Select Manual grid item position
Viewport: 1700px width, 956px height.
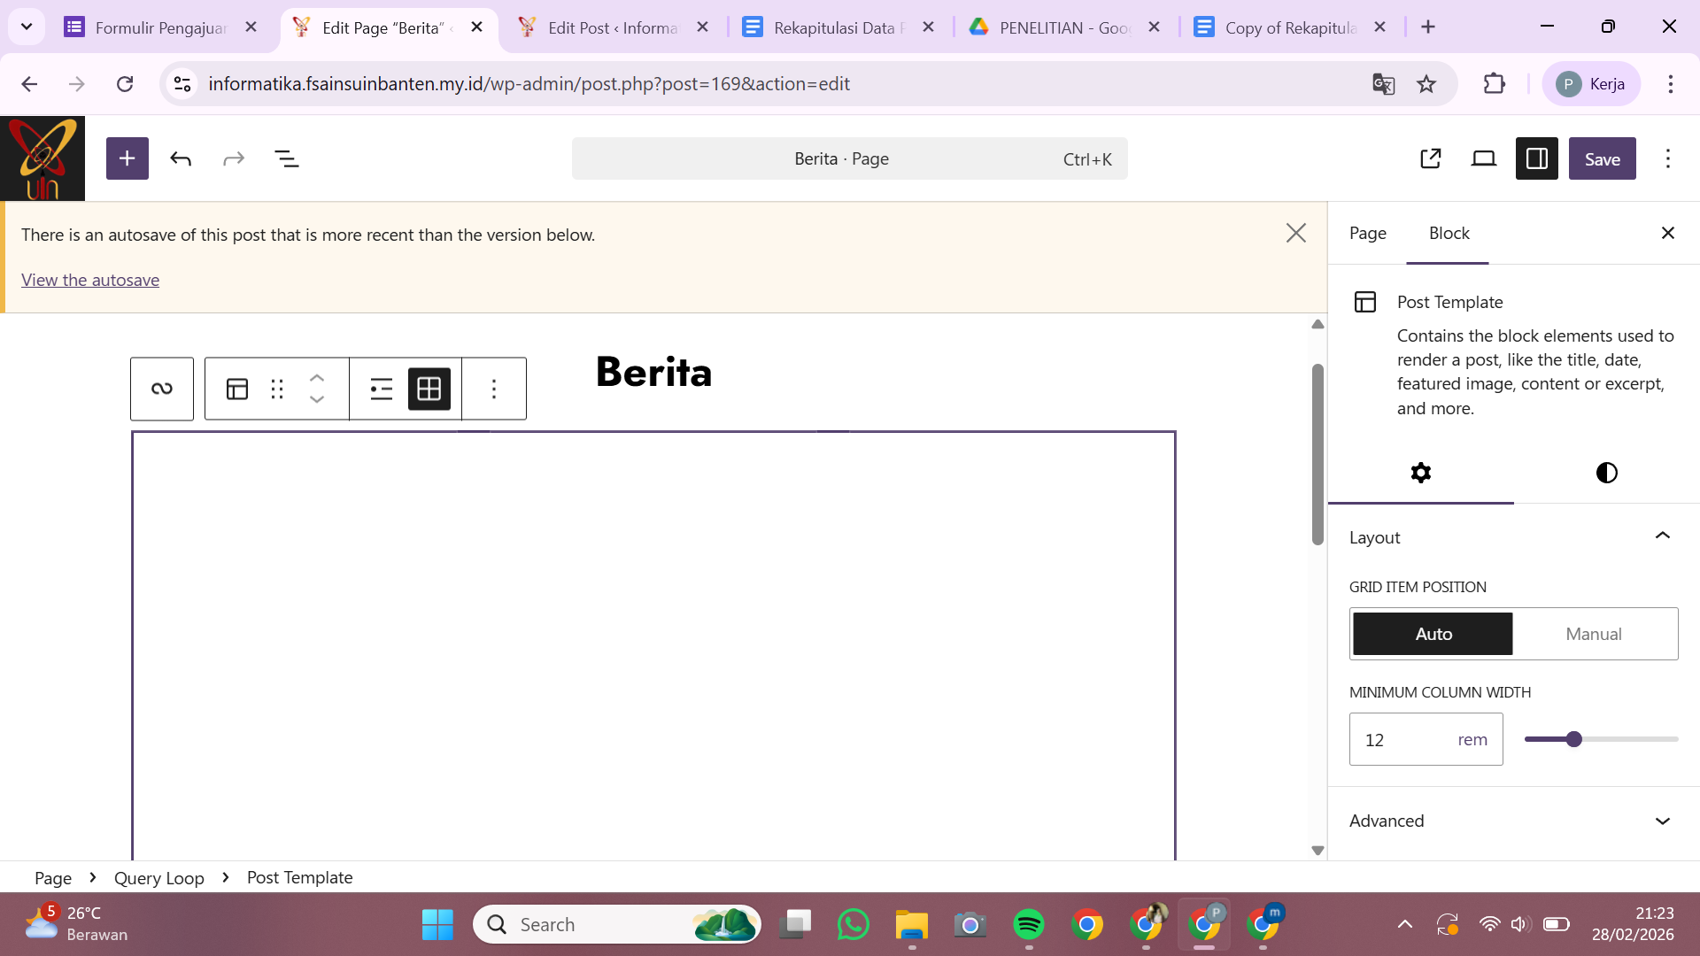[x=1594, y=634]
